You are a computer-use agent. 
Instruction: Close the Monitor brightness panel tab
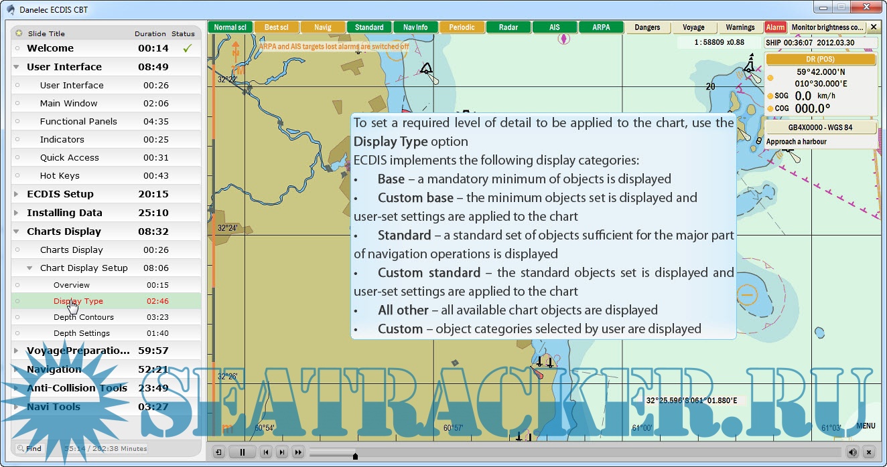[x=873, y=27]
